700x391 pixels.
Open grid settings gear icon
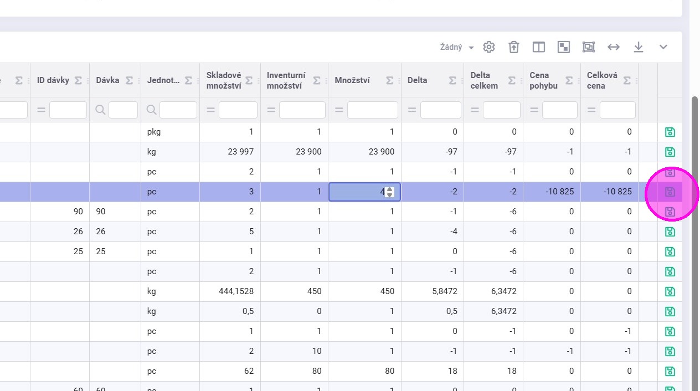pyautogui.click(x=488, y=47)
